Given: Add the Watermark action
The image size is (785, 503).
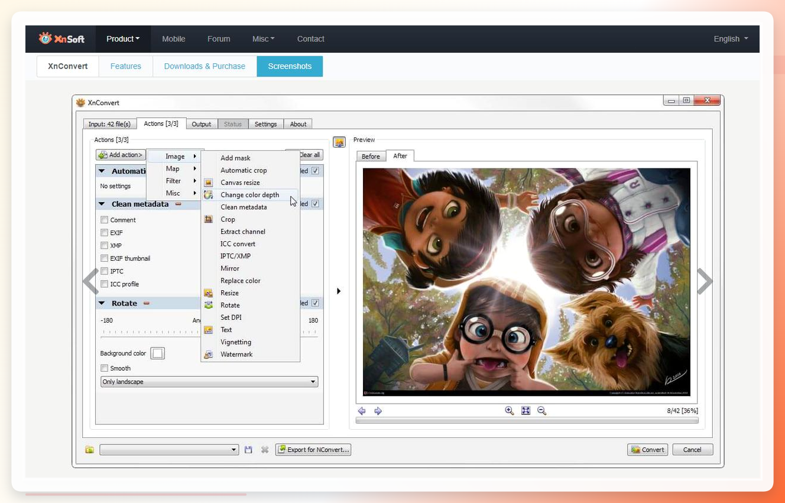Looking at the screenshot, I should click(x=236, y=355).
